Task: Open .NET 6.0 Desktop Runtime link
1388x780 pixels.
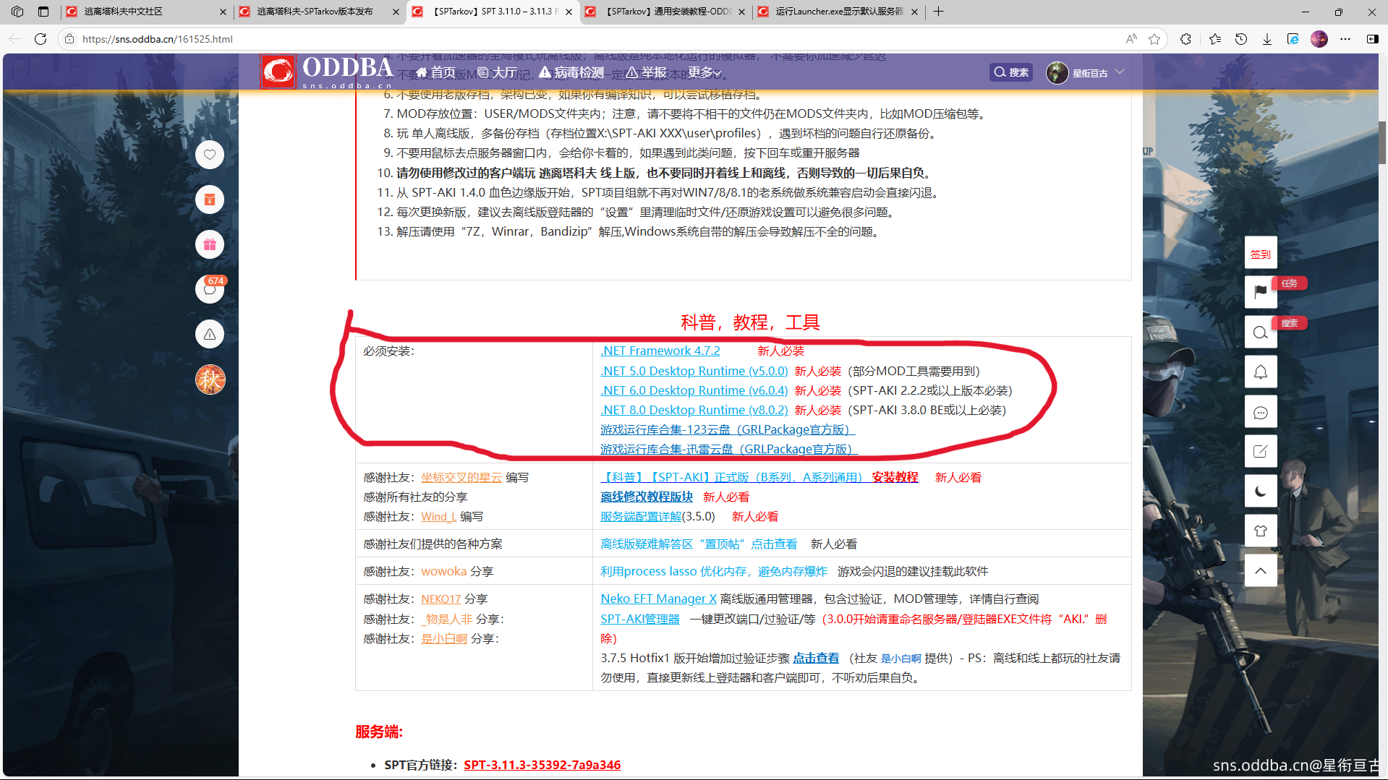Action: [x=694, y=390]
